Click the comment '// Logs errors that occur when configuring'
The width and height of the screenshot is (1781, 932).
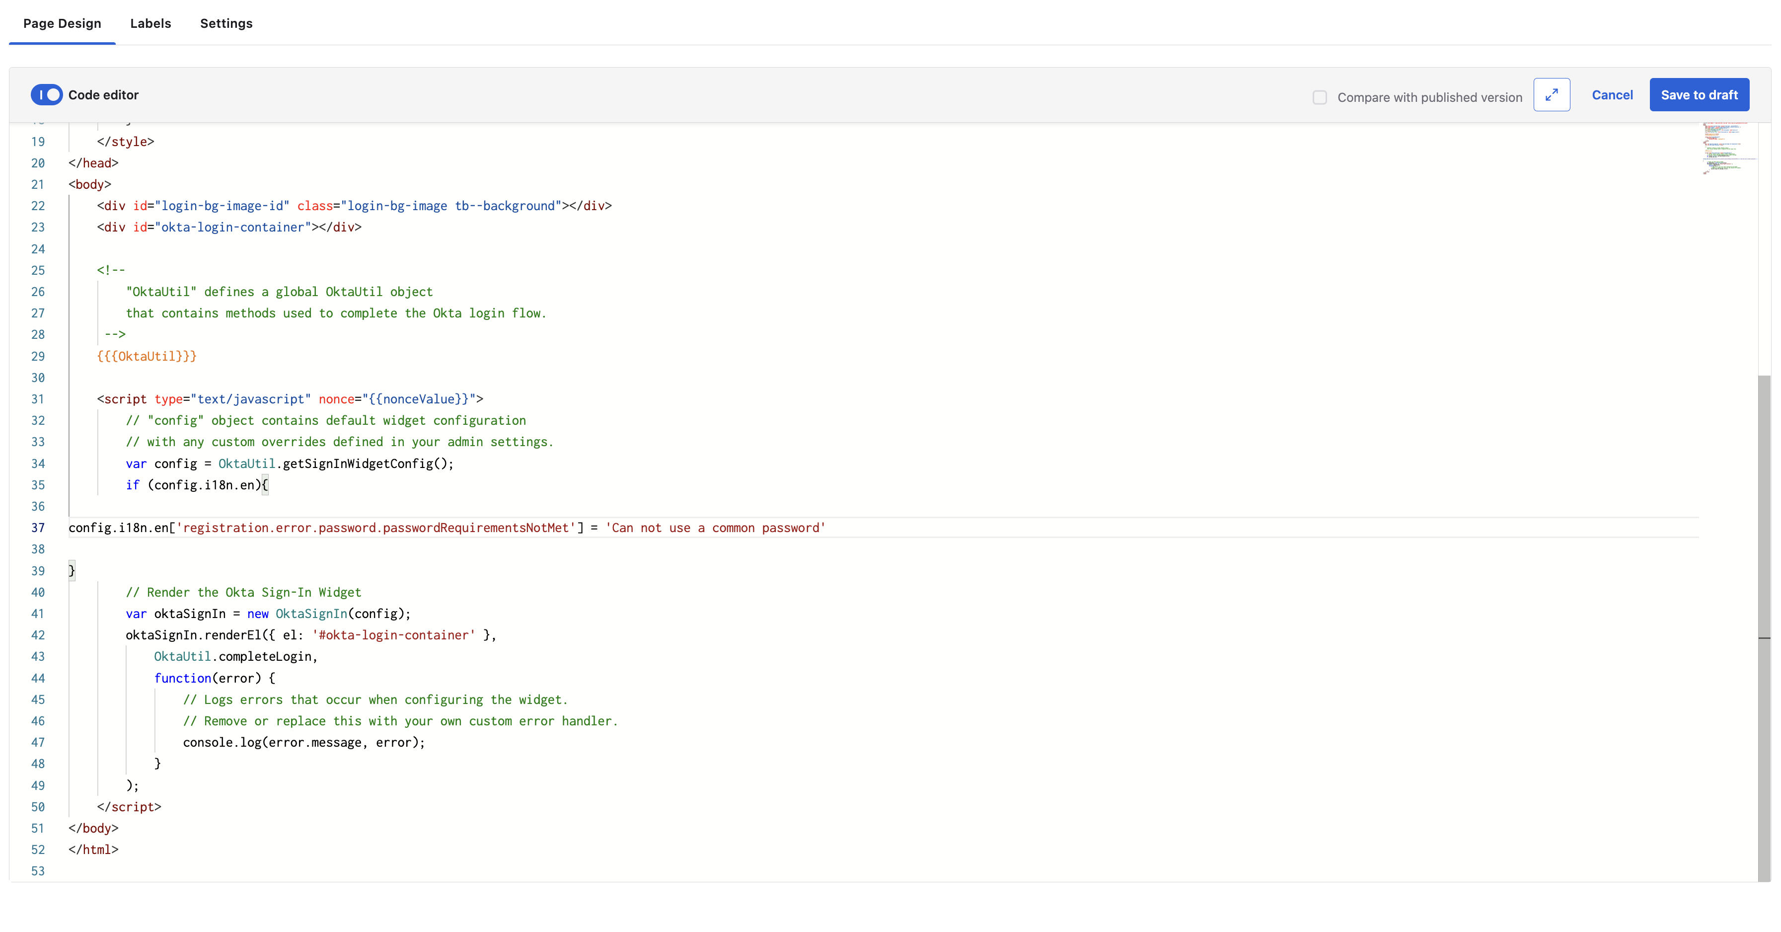tap(375, 699)
